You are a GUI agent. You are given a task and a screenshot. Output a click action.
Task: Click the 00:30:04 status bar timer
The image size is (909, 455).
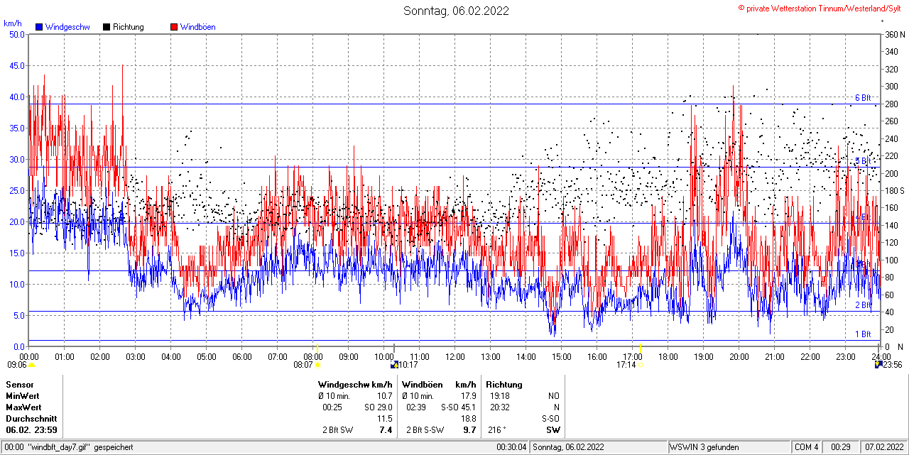click(x=512, y=447)
